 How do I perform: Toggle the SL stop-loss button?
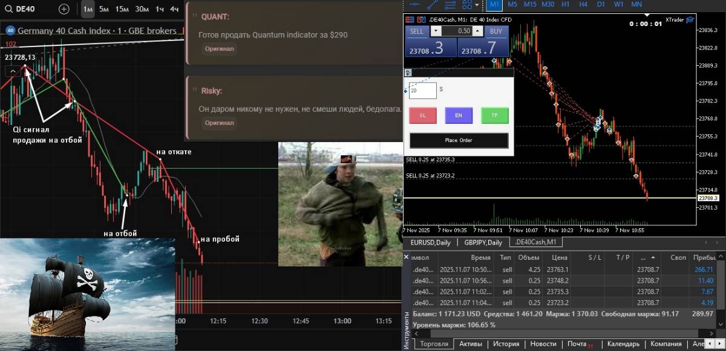click(422, 115)
